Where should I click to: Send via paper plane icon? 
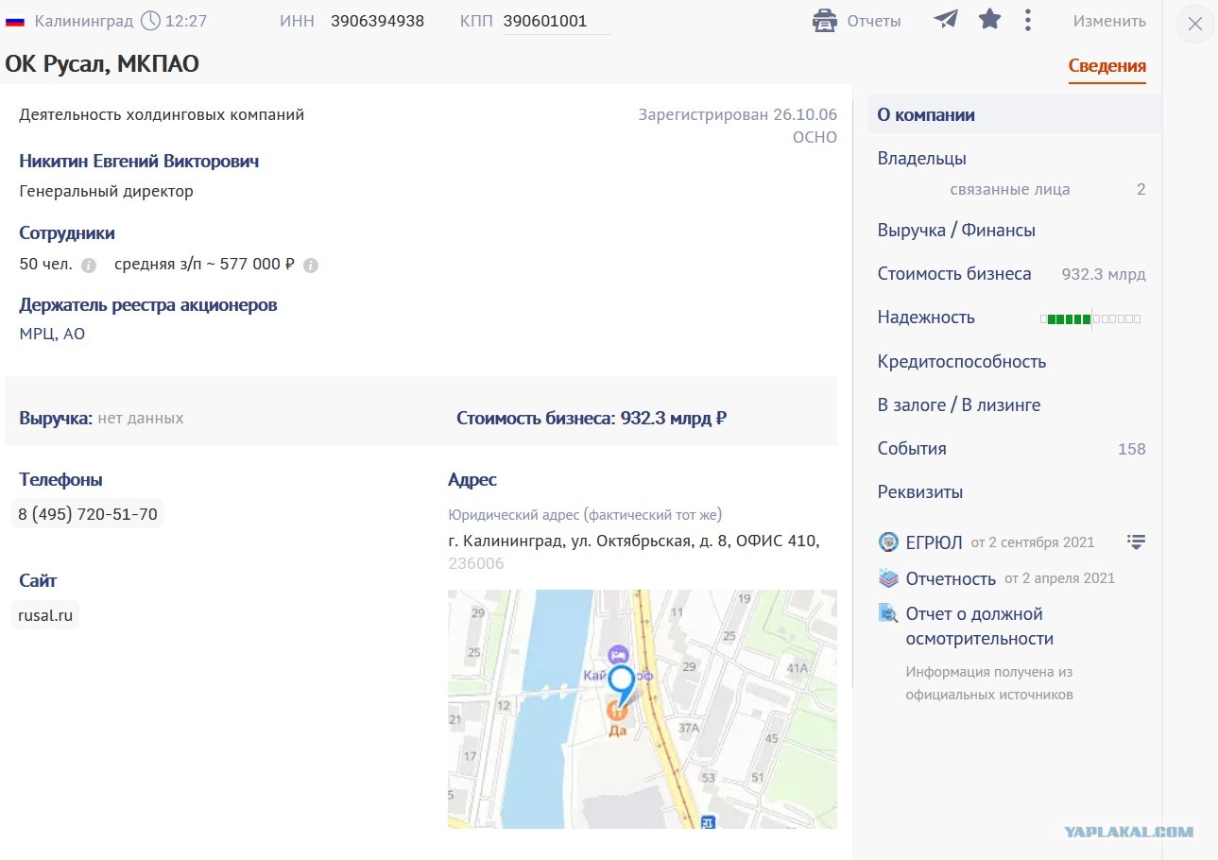(946, 19)
